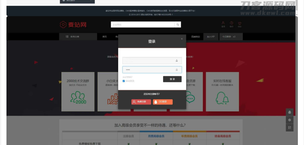This screenshot has height=145, width=304.
Task: Open the nav item left of 加入VIP
Action: (195, 36)
